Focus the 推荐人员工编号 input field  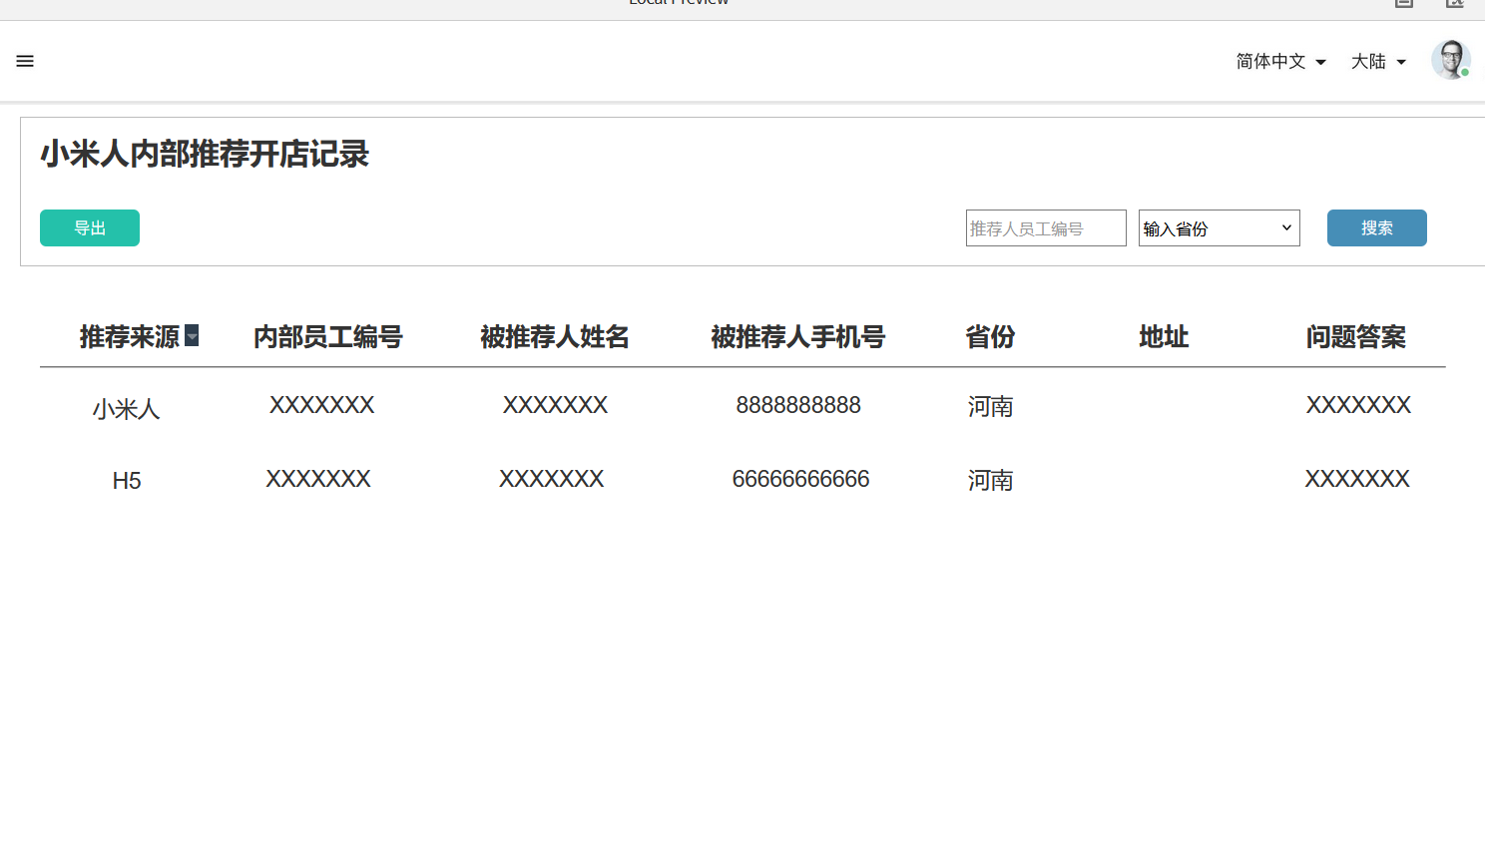1046,228
